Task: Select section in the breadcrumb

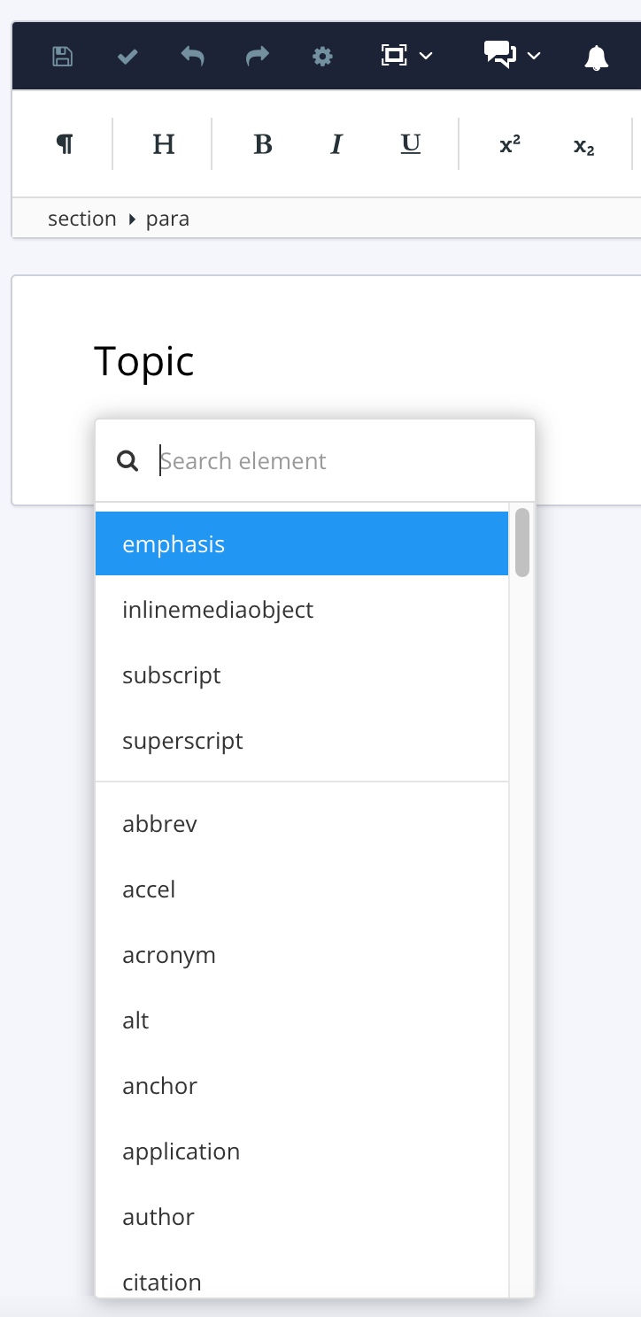Action: pos(81,218)
